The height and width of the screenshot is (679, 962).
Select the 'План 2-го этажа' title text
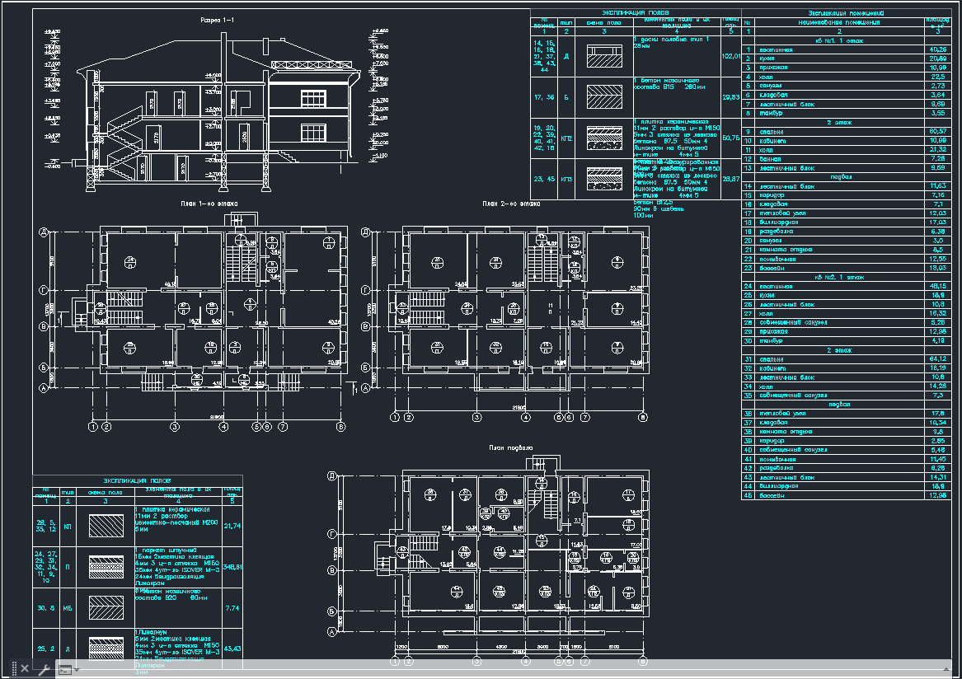point(511,204)
